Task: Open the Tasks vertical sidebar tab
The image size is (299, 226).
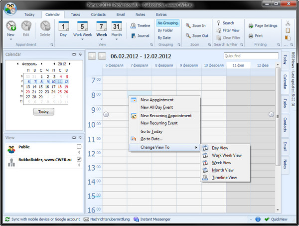Action: [x=285, y=103]
